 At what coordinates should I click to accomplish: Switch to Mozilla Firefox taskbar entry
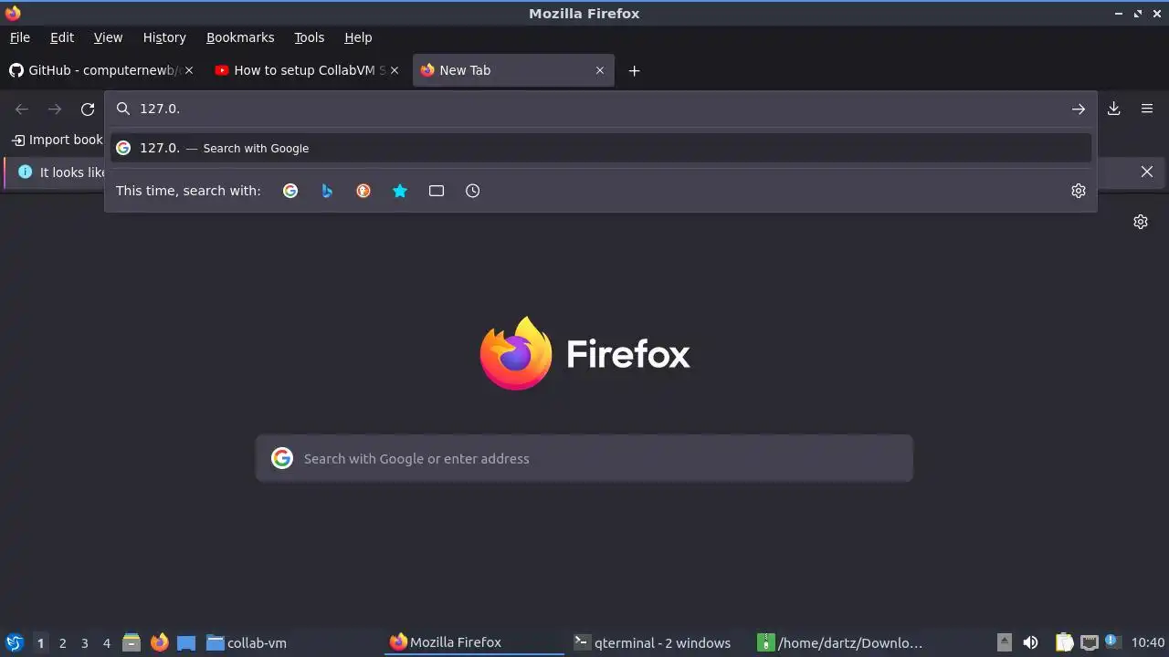(475, 642)
